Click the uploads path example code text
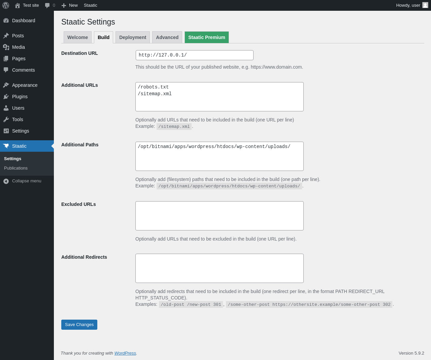431x360 pixels. [229, 186]
